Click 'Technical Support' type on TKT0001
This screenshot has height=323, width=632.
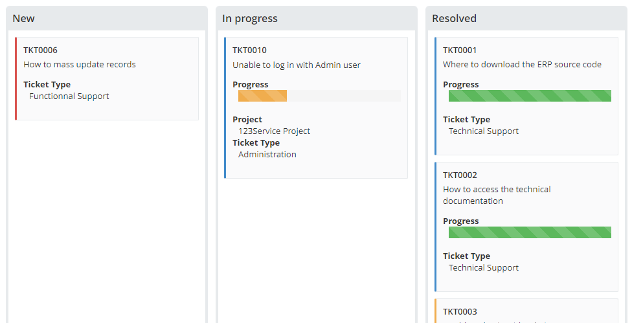484,131
